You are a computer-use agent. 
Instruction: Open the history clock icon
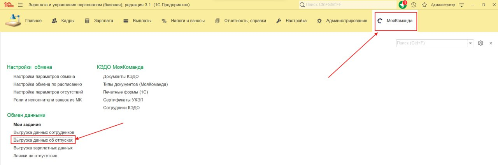[x=414, y=5]
